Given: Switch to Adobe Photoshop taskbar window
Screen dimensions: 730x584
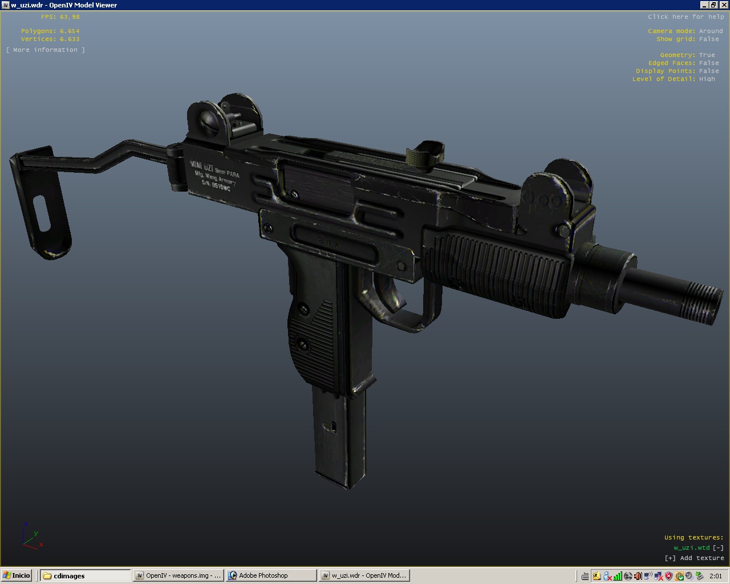Looking at the screenshot, I should tap(271, 575).
